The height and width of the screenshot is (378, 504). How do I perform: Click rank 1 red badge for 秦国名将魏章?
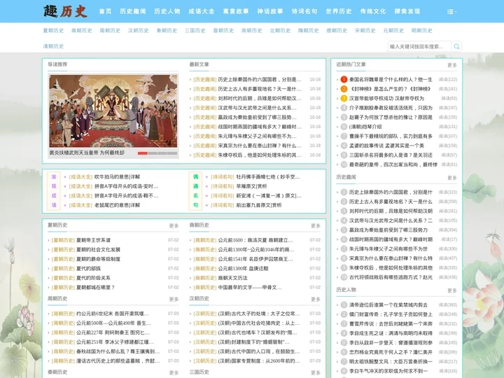[x=344, y=79]
